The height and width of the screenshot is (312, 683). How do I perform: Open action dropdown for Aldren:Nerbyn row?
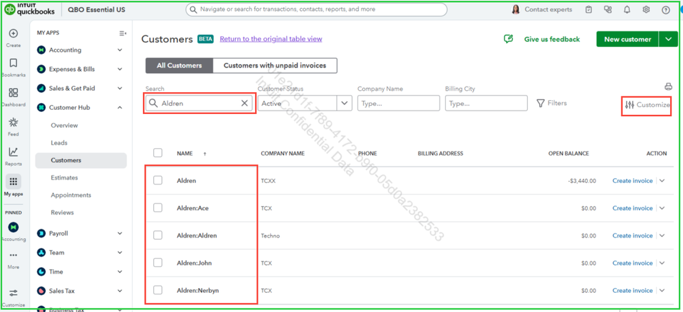662,290
